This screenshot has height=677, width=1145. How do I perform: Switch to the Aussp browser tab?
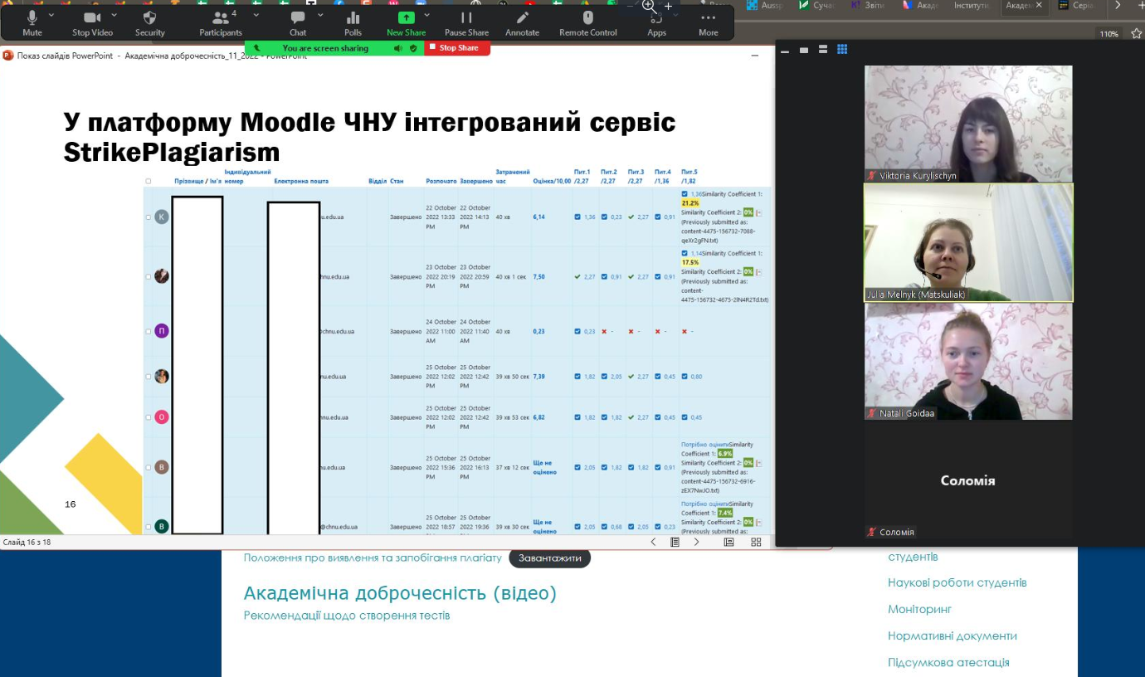click(x=765, y=6)
